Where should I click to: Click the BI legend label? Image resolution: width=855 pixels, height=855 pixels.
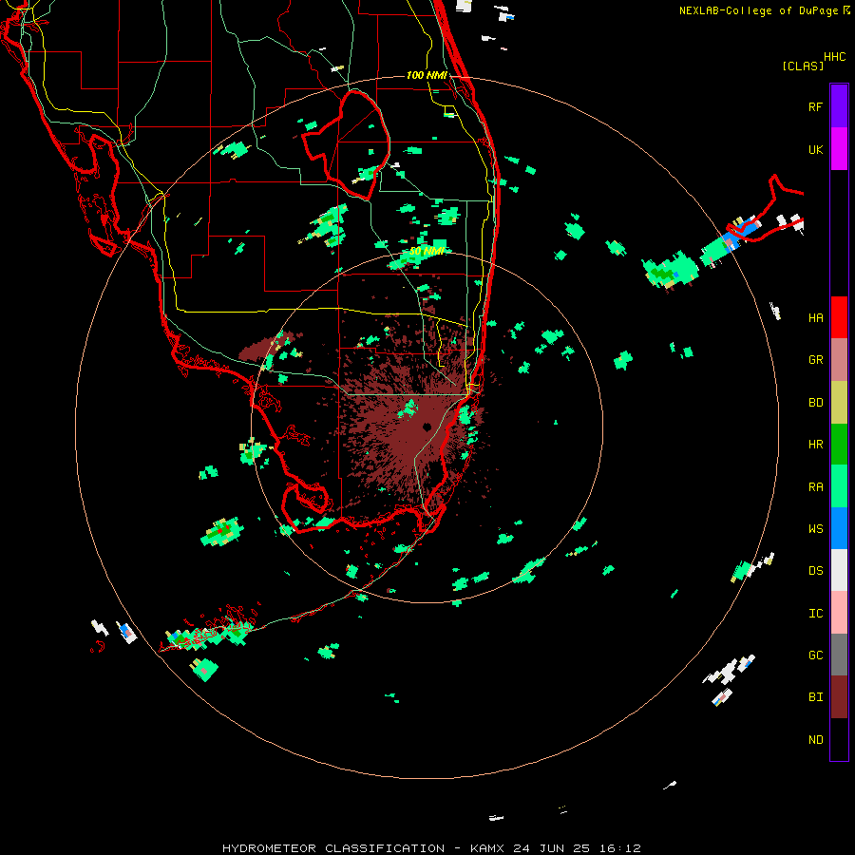815,697
